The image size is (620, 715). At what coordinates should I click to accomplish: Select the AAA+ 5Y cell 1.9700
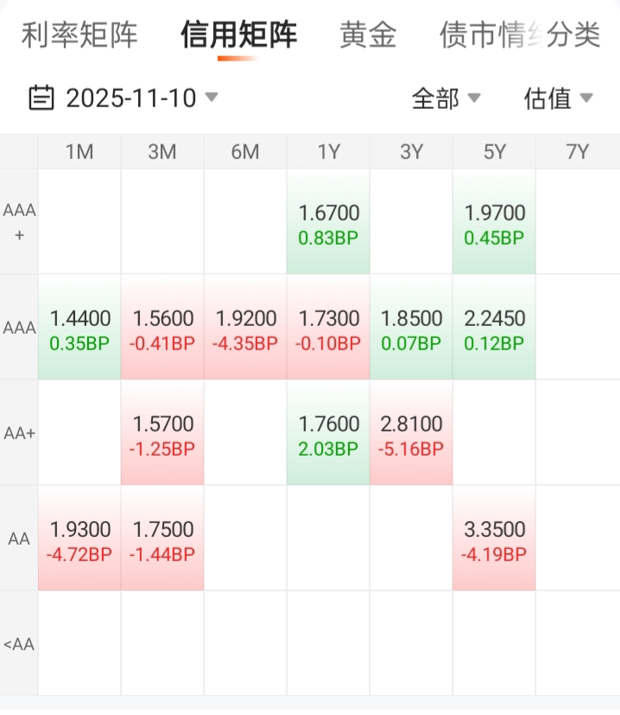[494, 223]
